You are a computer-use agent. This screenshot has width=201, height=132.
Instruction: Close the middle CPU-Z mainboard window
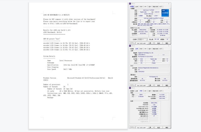pos(169,46)
